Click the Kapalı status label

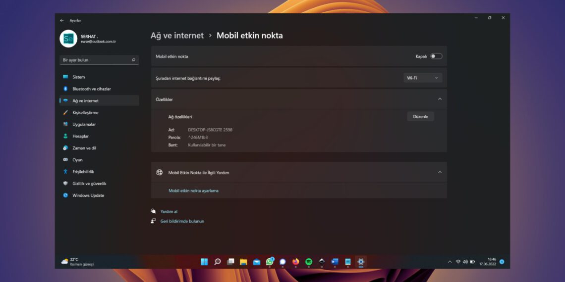pos(421,56)
